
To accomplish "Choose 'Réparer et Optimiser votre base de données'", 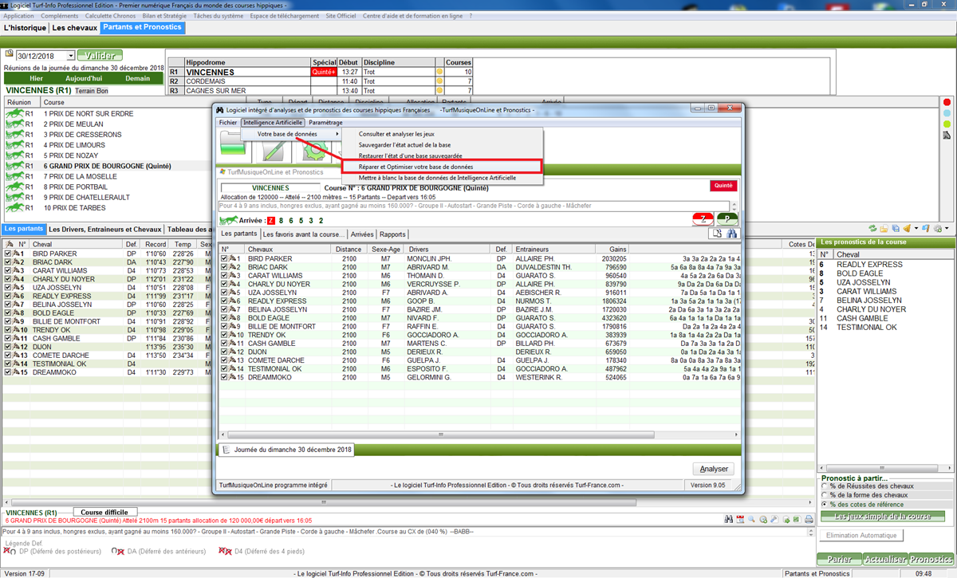I will point(442,167).
